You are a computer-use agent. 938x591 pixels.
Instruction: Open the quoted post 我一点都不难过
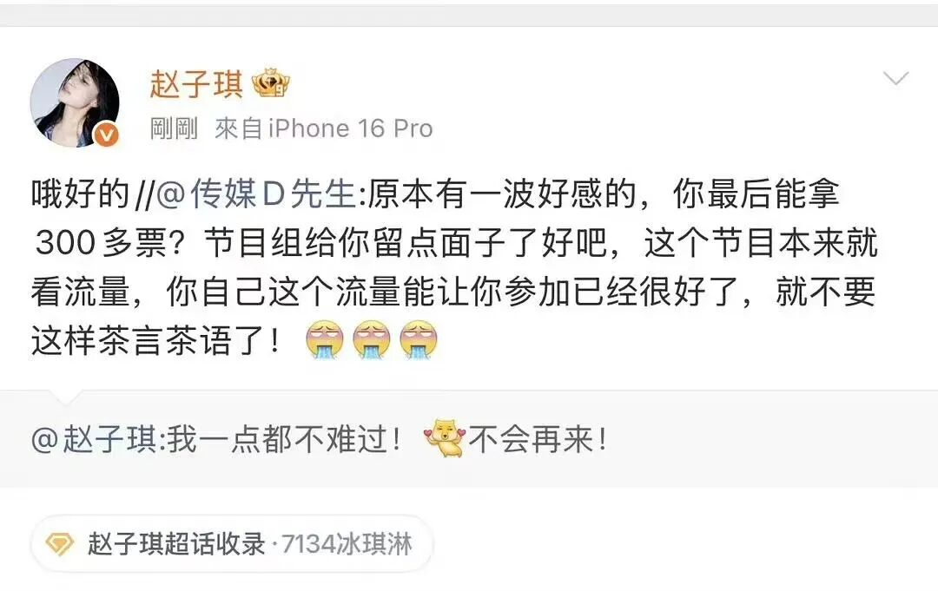469,439
